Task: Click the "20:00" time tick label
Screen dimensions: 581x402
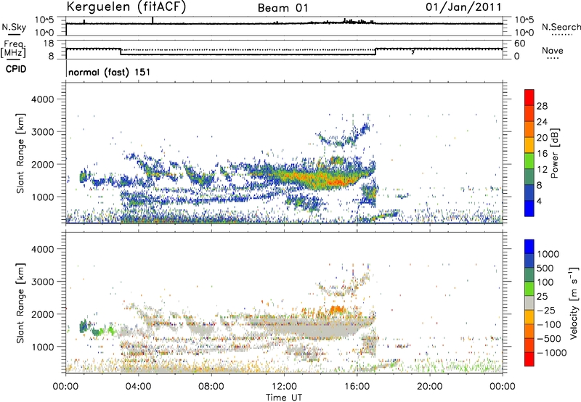Action: (429, 386)
